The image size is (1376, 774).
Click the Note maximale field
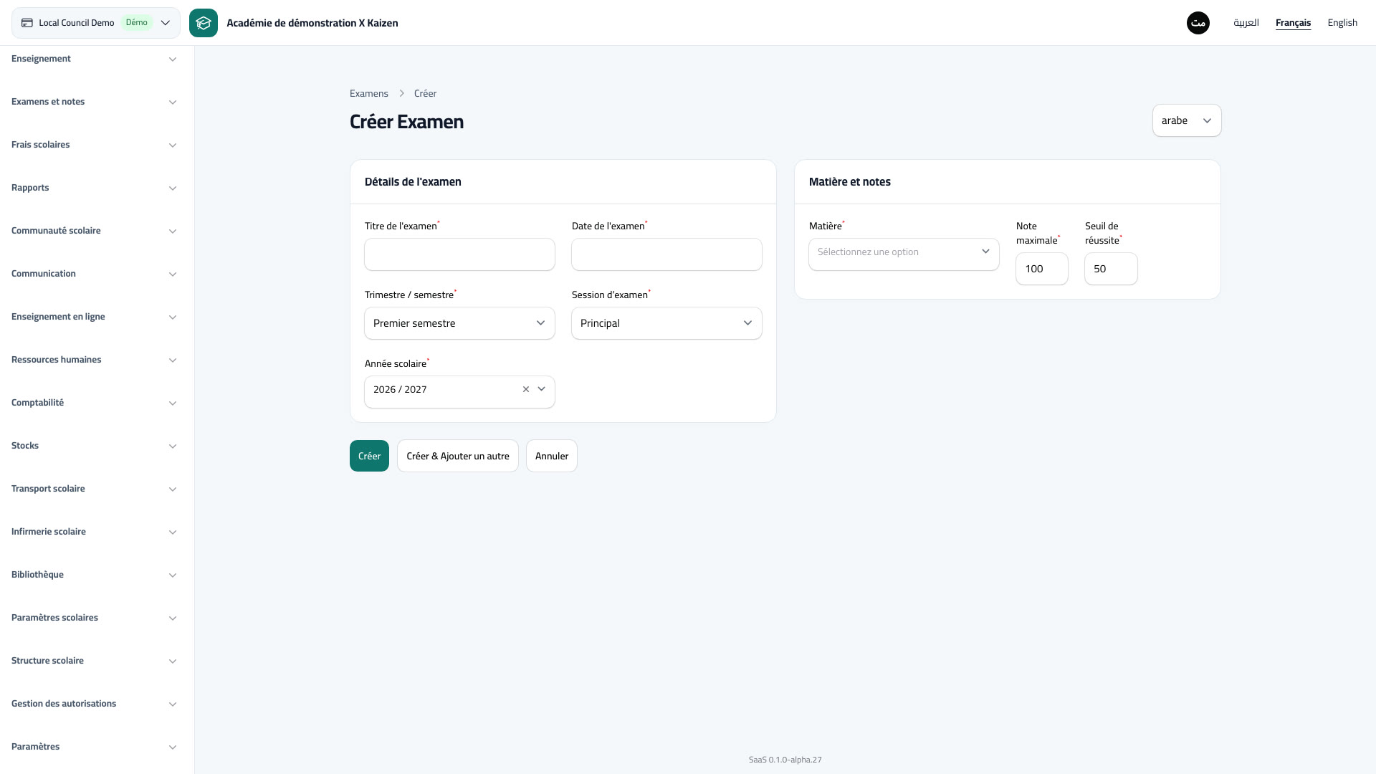point(1042,269)
